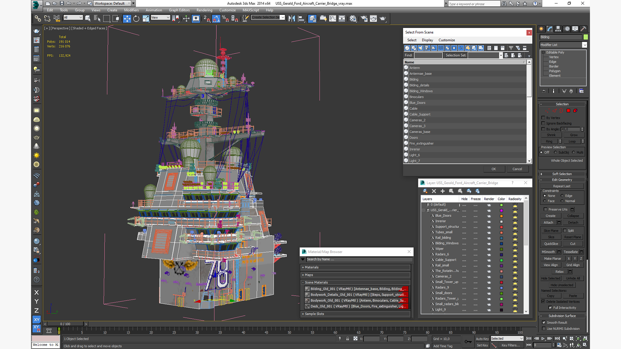Open the Mirror tool
This screenshot has width=621, height=349.
291,18
